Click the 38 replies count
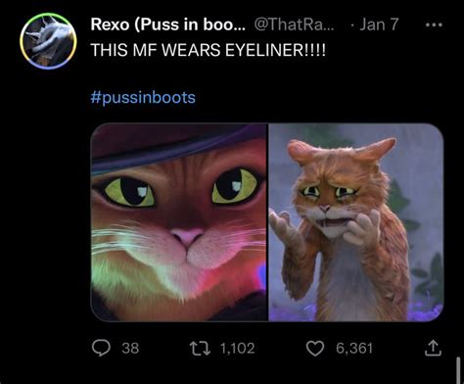Image resolution: width=464 pixels, height=384 pixels. (130, 348)
